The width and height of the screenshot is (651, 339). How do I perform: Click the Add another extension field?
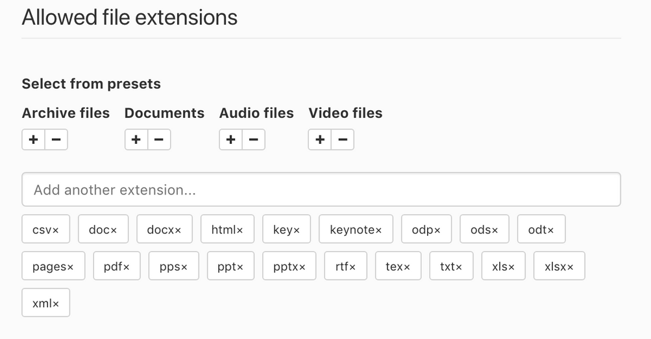pyautogui.click(x=321, y=189)
